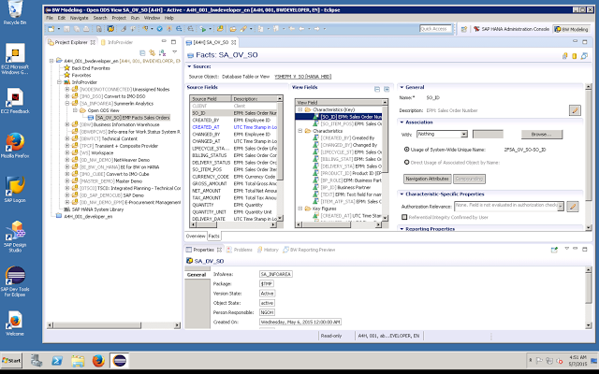Screen dimensions: 599x374
Task: Click the yellow cylinder icon in Facts header
Action: (574, 56)
